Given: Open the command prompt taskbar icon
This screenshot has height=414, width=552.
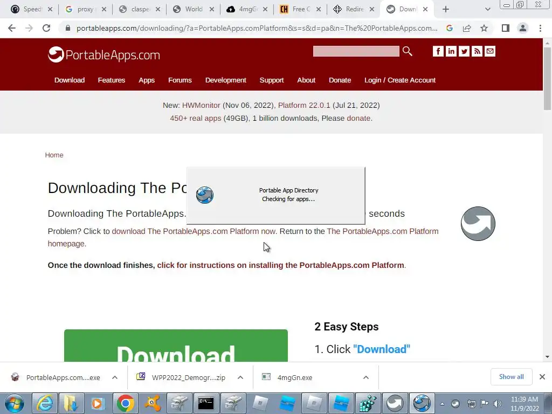Looking at the screenshot, I should coord(206,403).
